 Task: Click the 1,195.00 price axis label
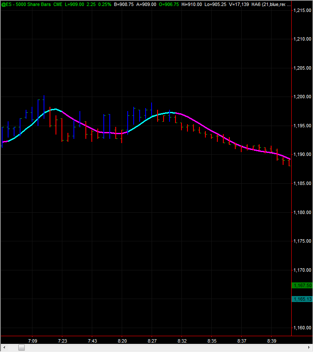tap(302, 126)
